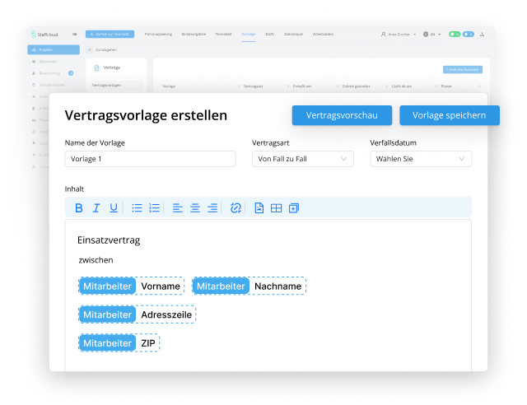Insert a table into the content
This screenshot has height=405, width=527.
[277, 208]
